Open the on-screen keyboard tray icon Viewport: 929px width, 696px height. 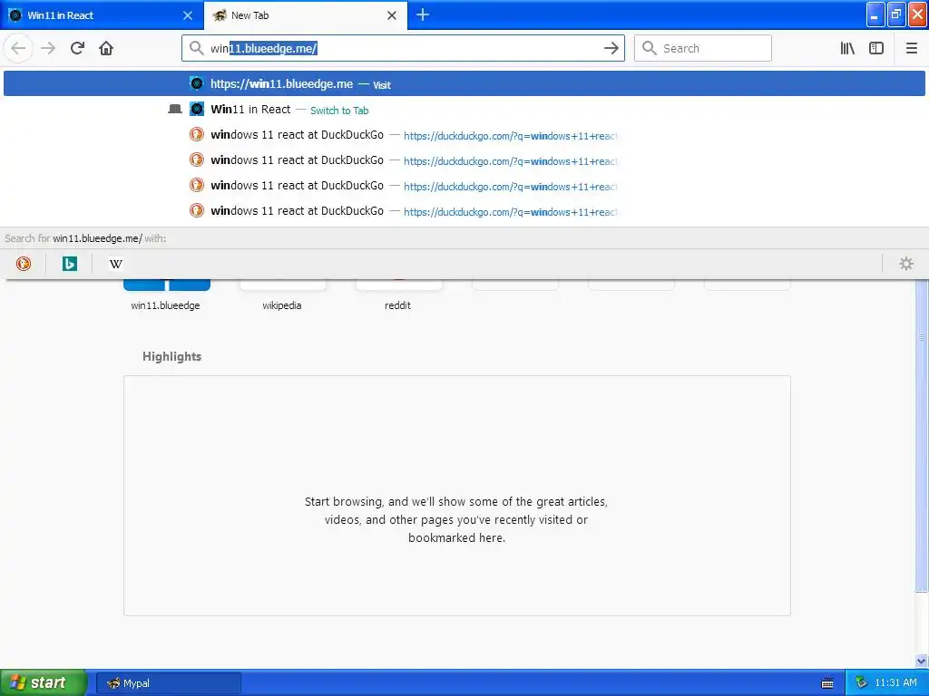coord(827,683)
